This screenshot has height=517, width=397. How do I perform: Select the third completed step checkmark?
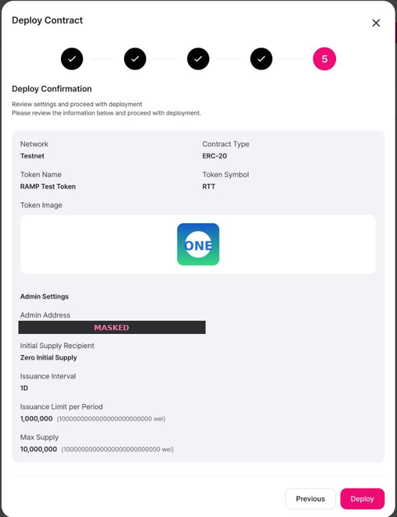(x=198, y=59)
